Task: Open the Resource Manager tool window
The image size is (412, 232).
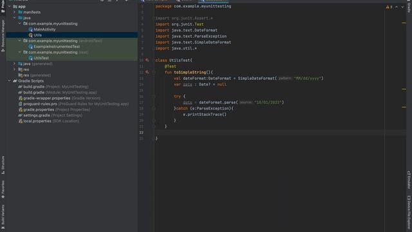Action: coord(3,35)
